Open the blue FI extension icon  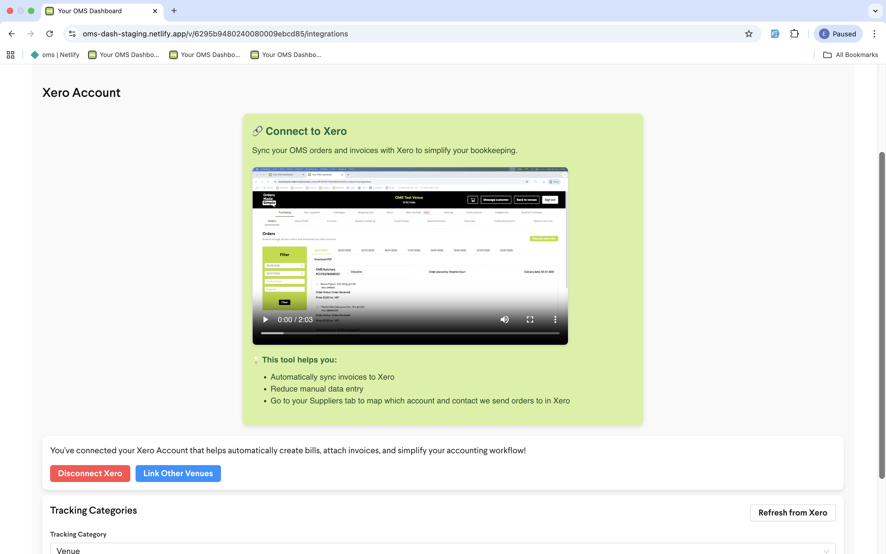[775, 34]
